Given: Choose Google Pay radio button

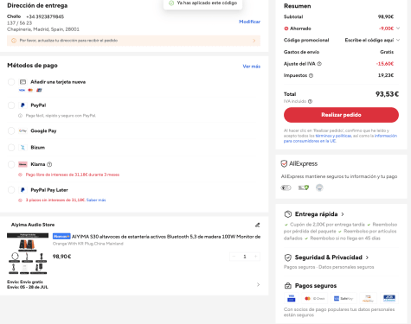Looking at the screenshot, I should 11,130.
